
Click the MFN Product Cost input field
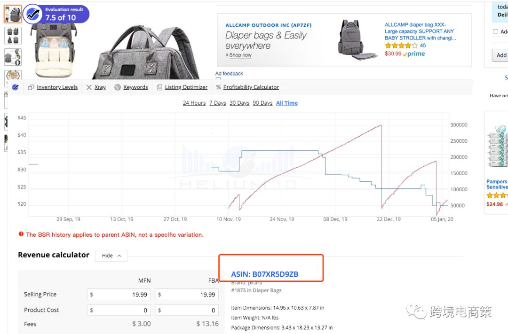click(119, 310)
